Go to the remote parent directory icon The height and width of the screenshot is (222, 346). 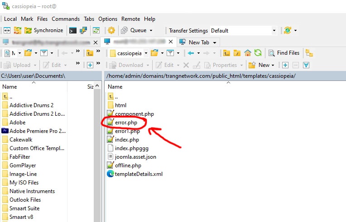click(226, 53)
